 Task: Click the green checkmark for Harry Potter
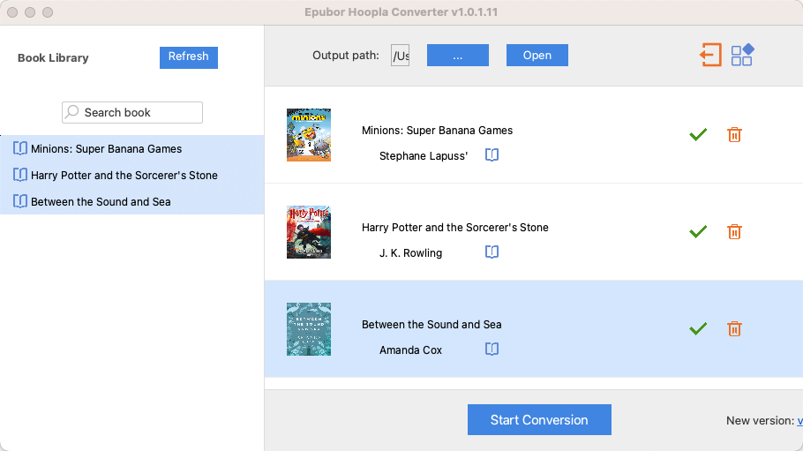[698, 231]
